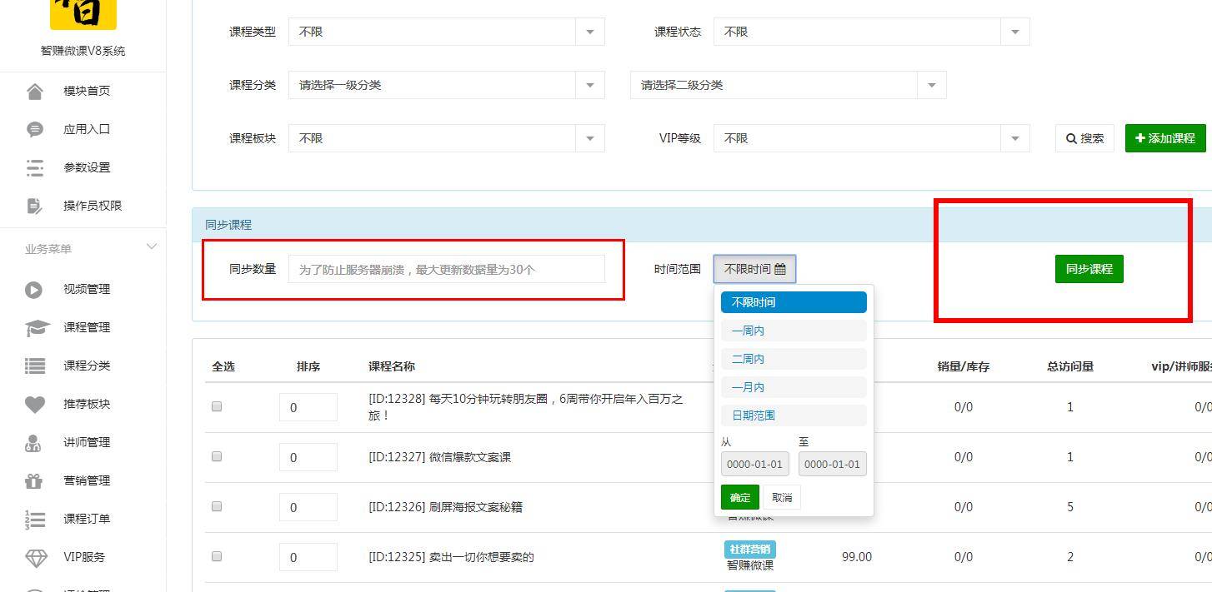Click the 同步数量 input field

[447, 269]
